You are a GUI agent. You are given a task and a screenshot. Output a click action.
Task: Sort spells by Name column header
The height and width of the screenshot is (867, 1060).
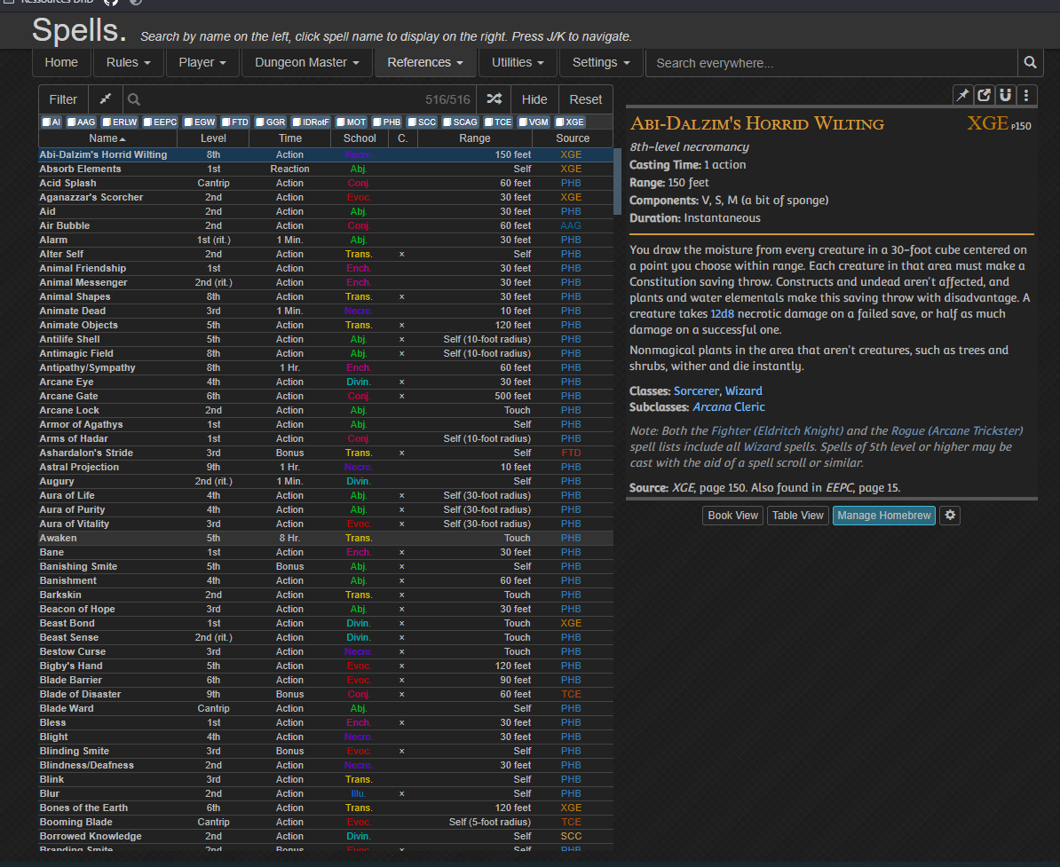(107, 138)
